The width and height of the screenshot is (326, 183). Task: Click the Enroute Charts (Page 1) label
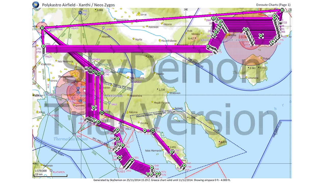(x=273, y=5)
